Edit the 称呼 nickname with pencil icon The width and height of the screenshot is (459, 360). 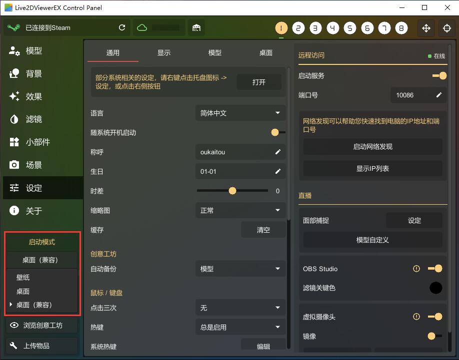pos(278,152)
